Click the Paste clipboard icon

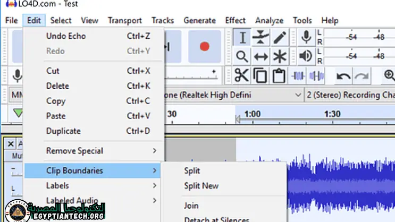coord(279,75)
